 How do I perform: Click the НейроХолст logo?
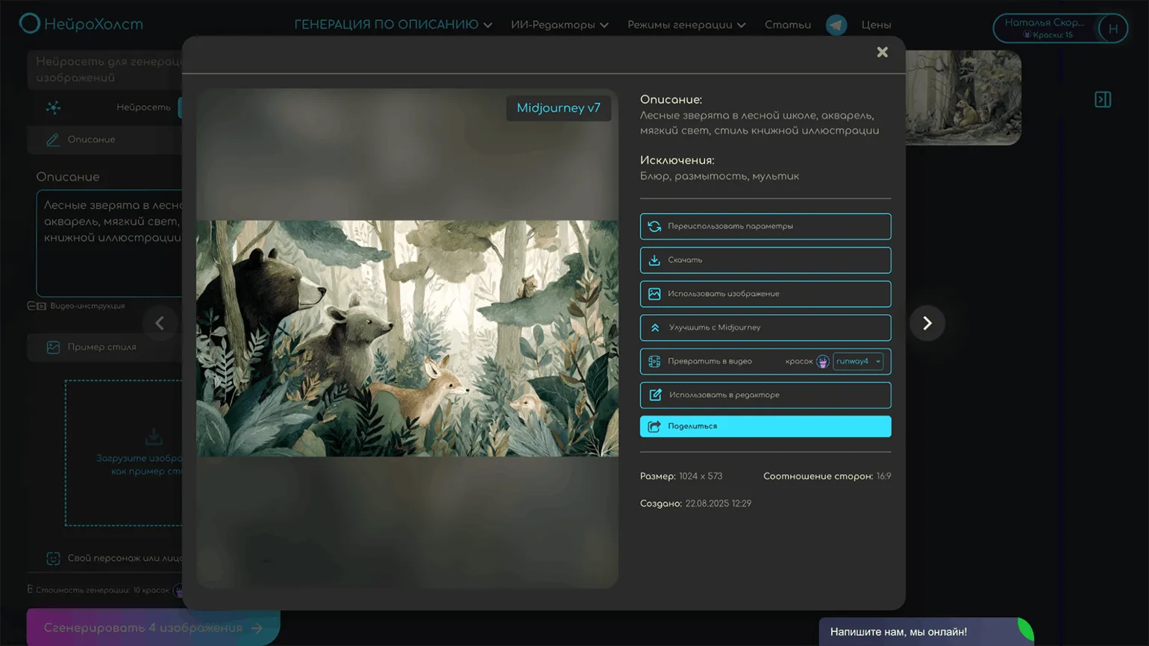pos(81,24)
